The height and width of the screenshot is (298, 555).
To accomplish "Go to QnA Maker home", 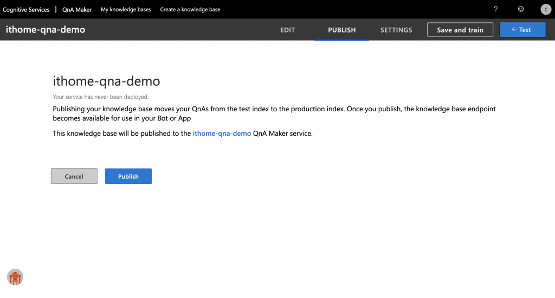I will coord(77,10).
